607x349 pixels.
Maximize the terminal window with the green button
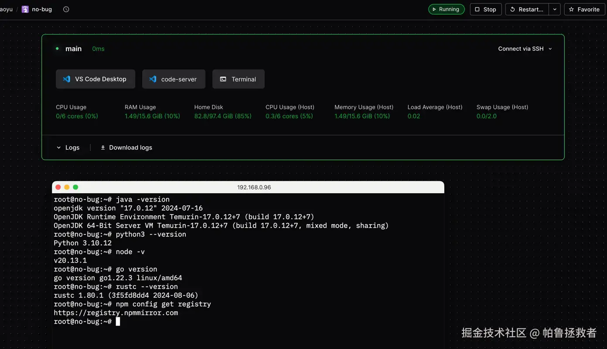[x=75, y=187]
